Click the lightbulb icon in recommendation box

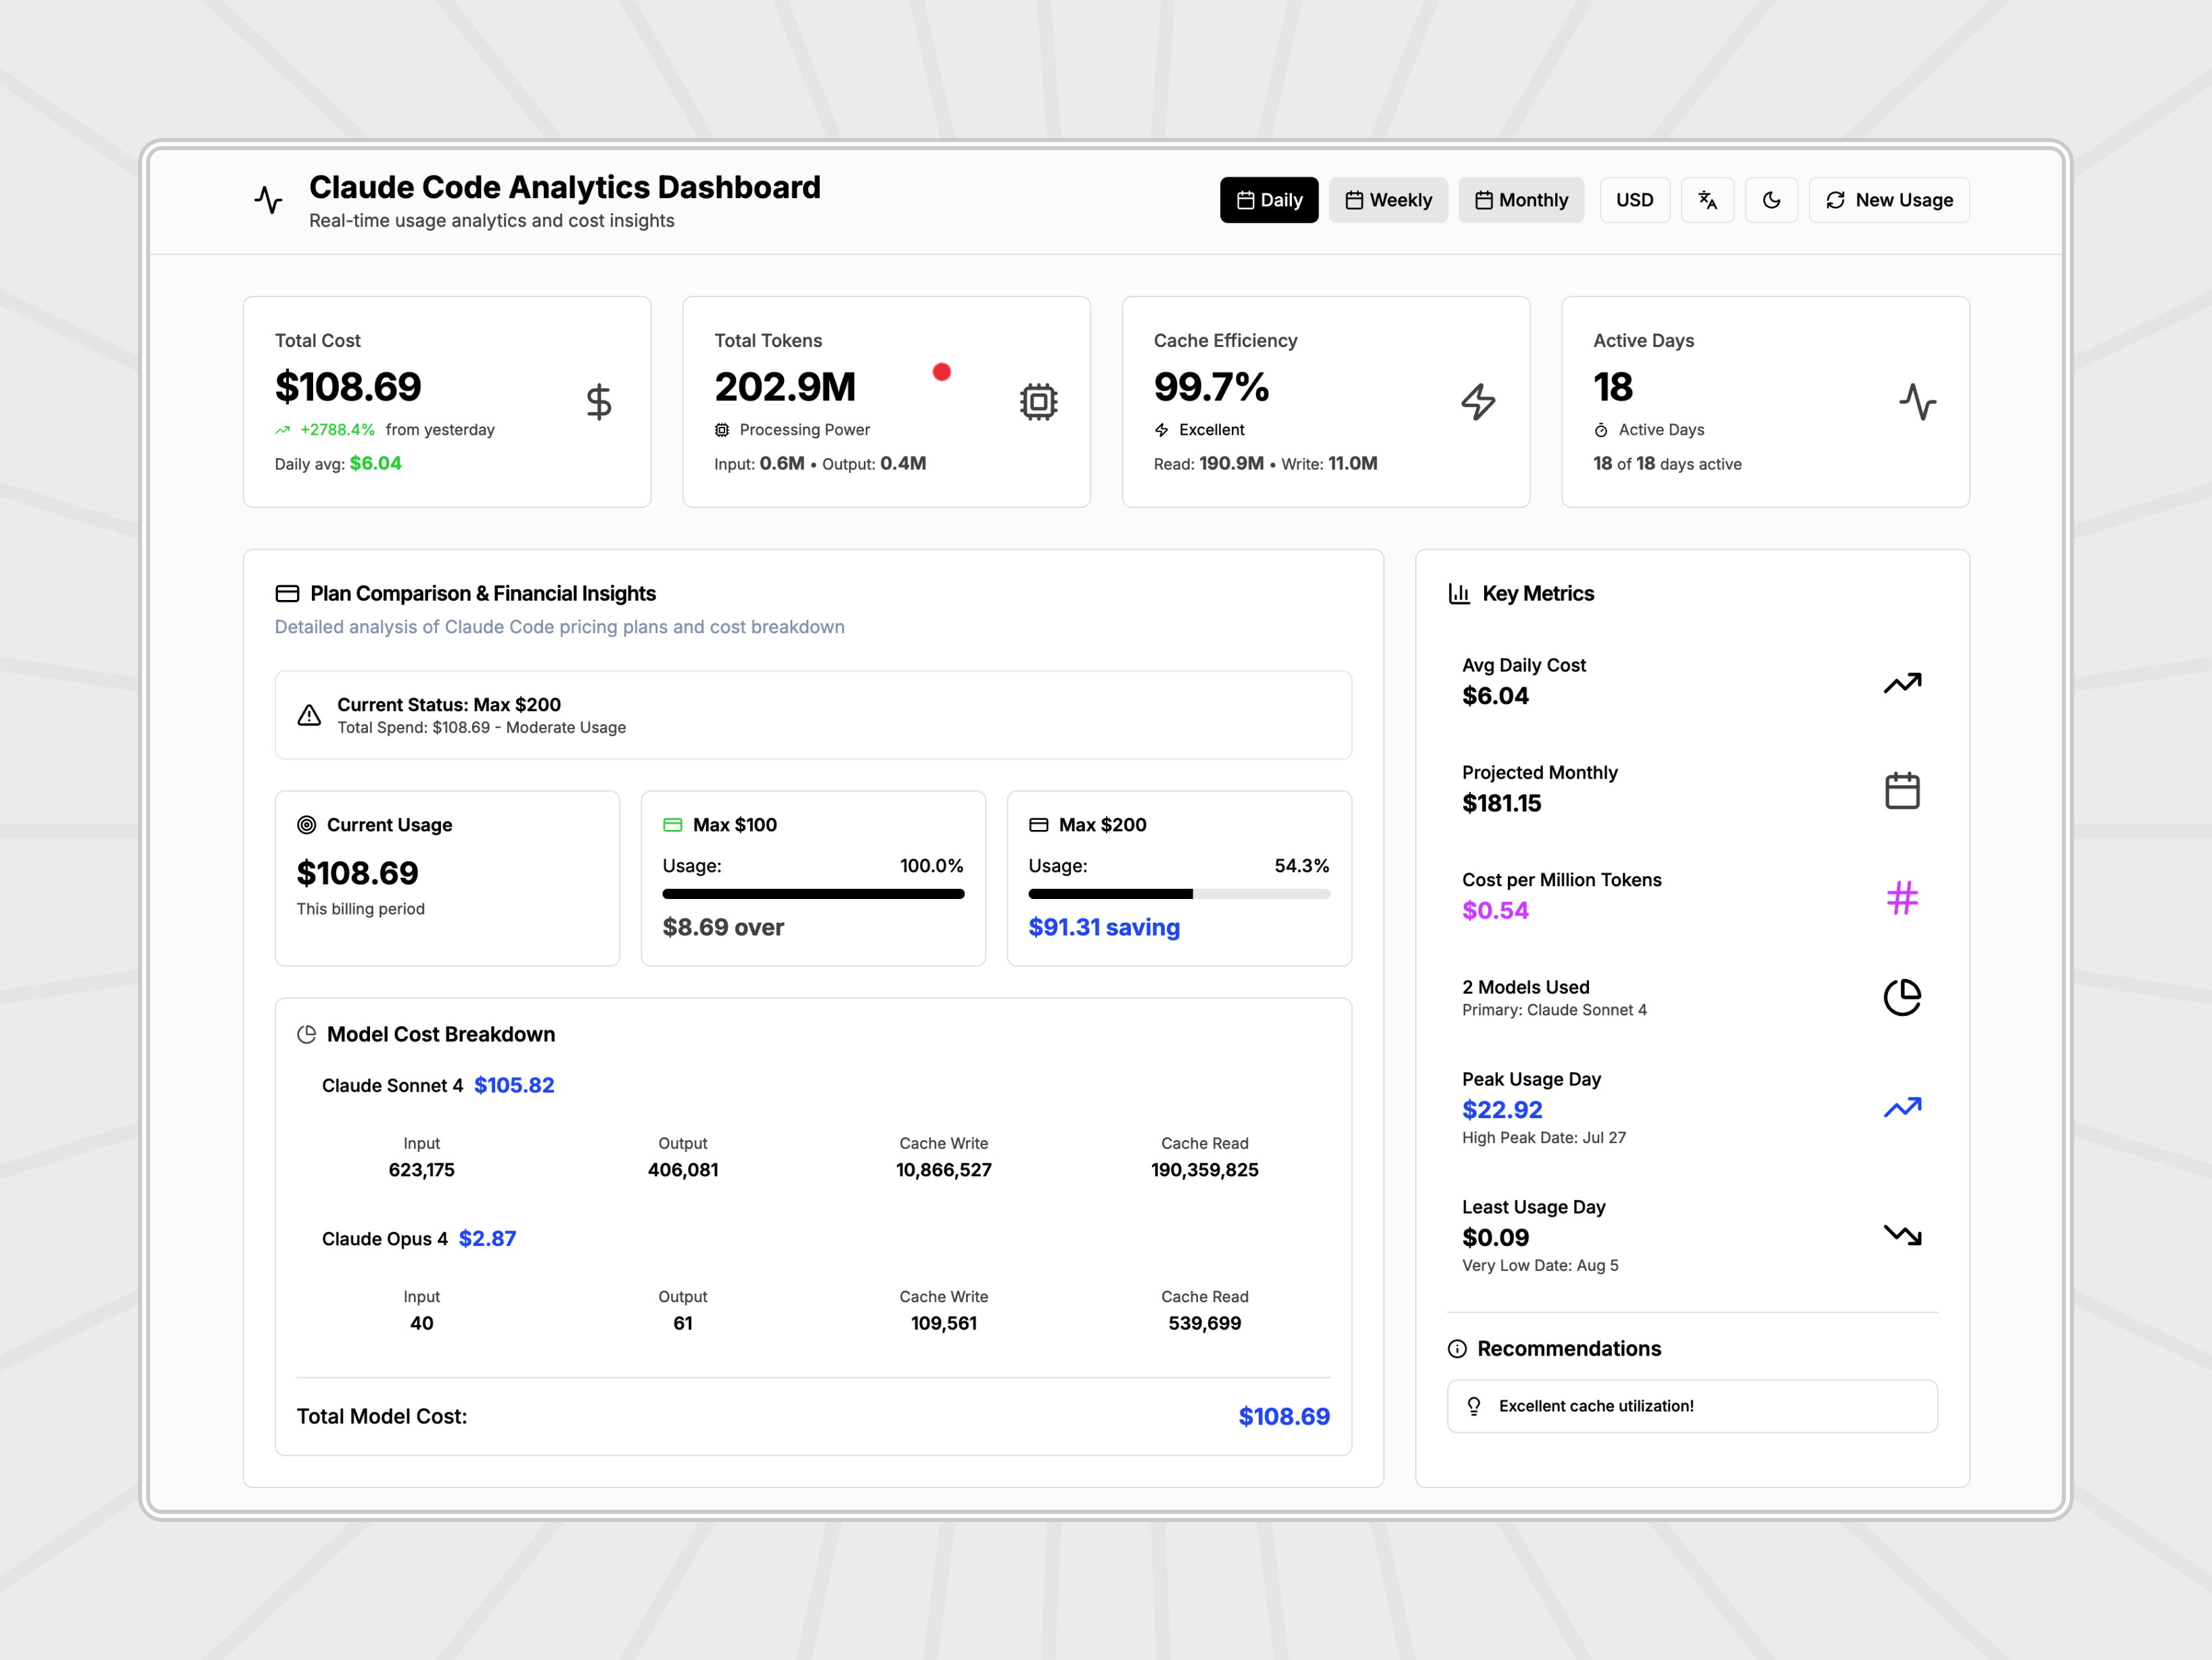1473,1406
